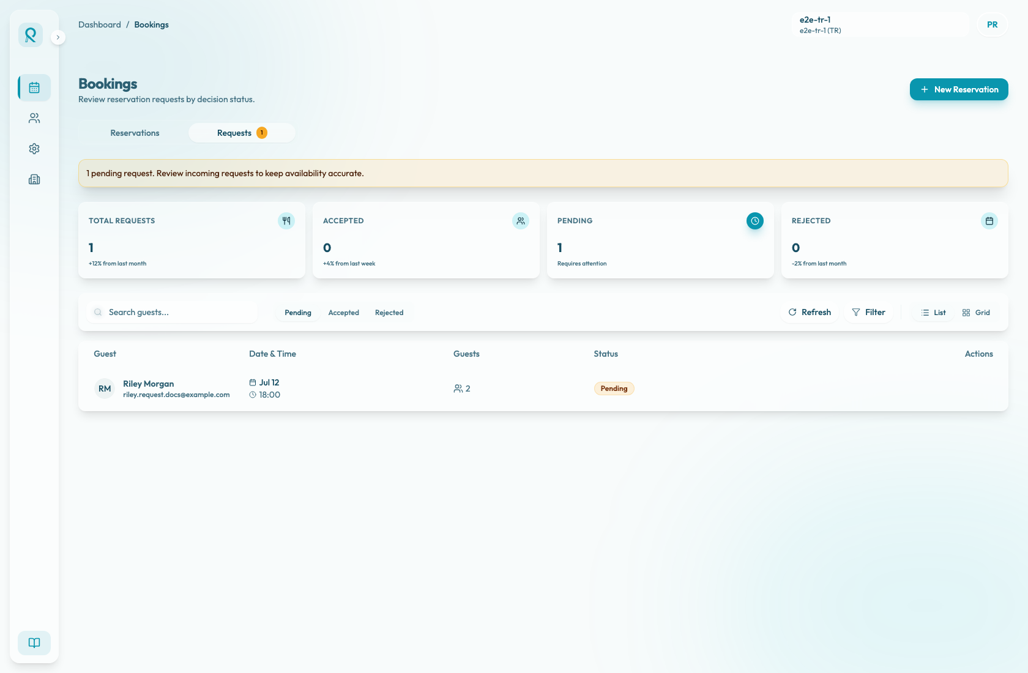Open Riley Morgan guest name
Viewport: 1028px width, 673px height.
pyautogui.click(x=148, y=384)
